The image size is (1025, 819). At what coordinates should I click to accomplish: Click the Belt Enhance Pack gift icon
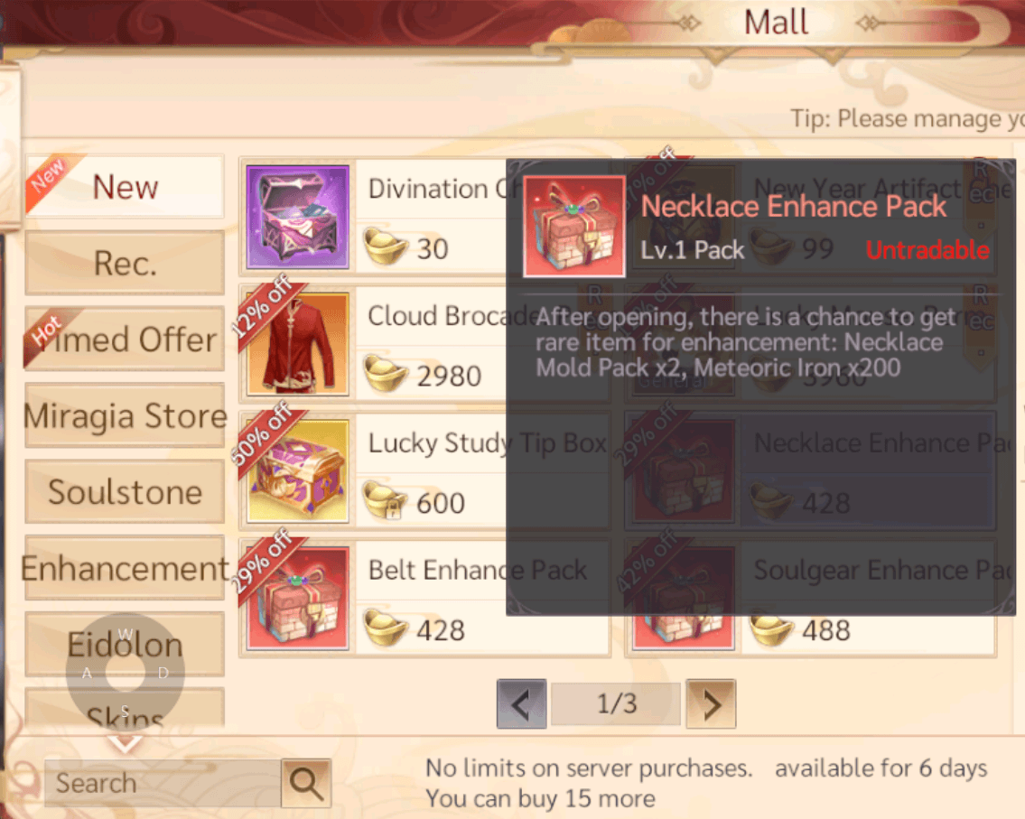(297, 598)
